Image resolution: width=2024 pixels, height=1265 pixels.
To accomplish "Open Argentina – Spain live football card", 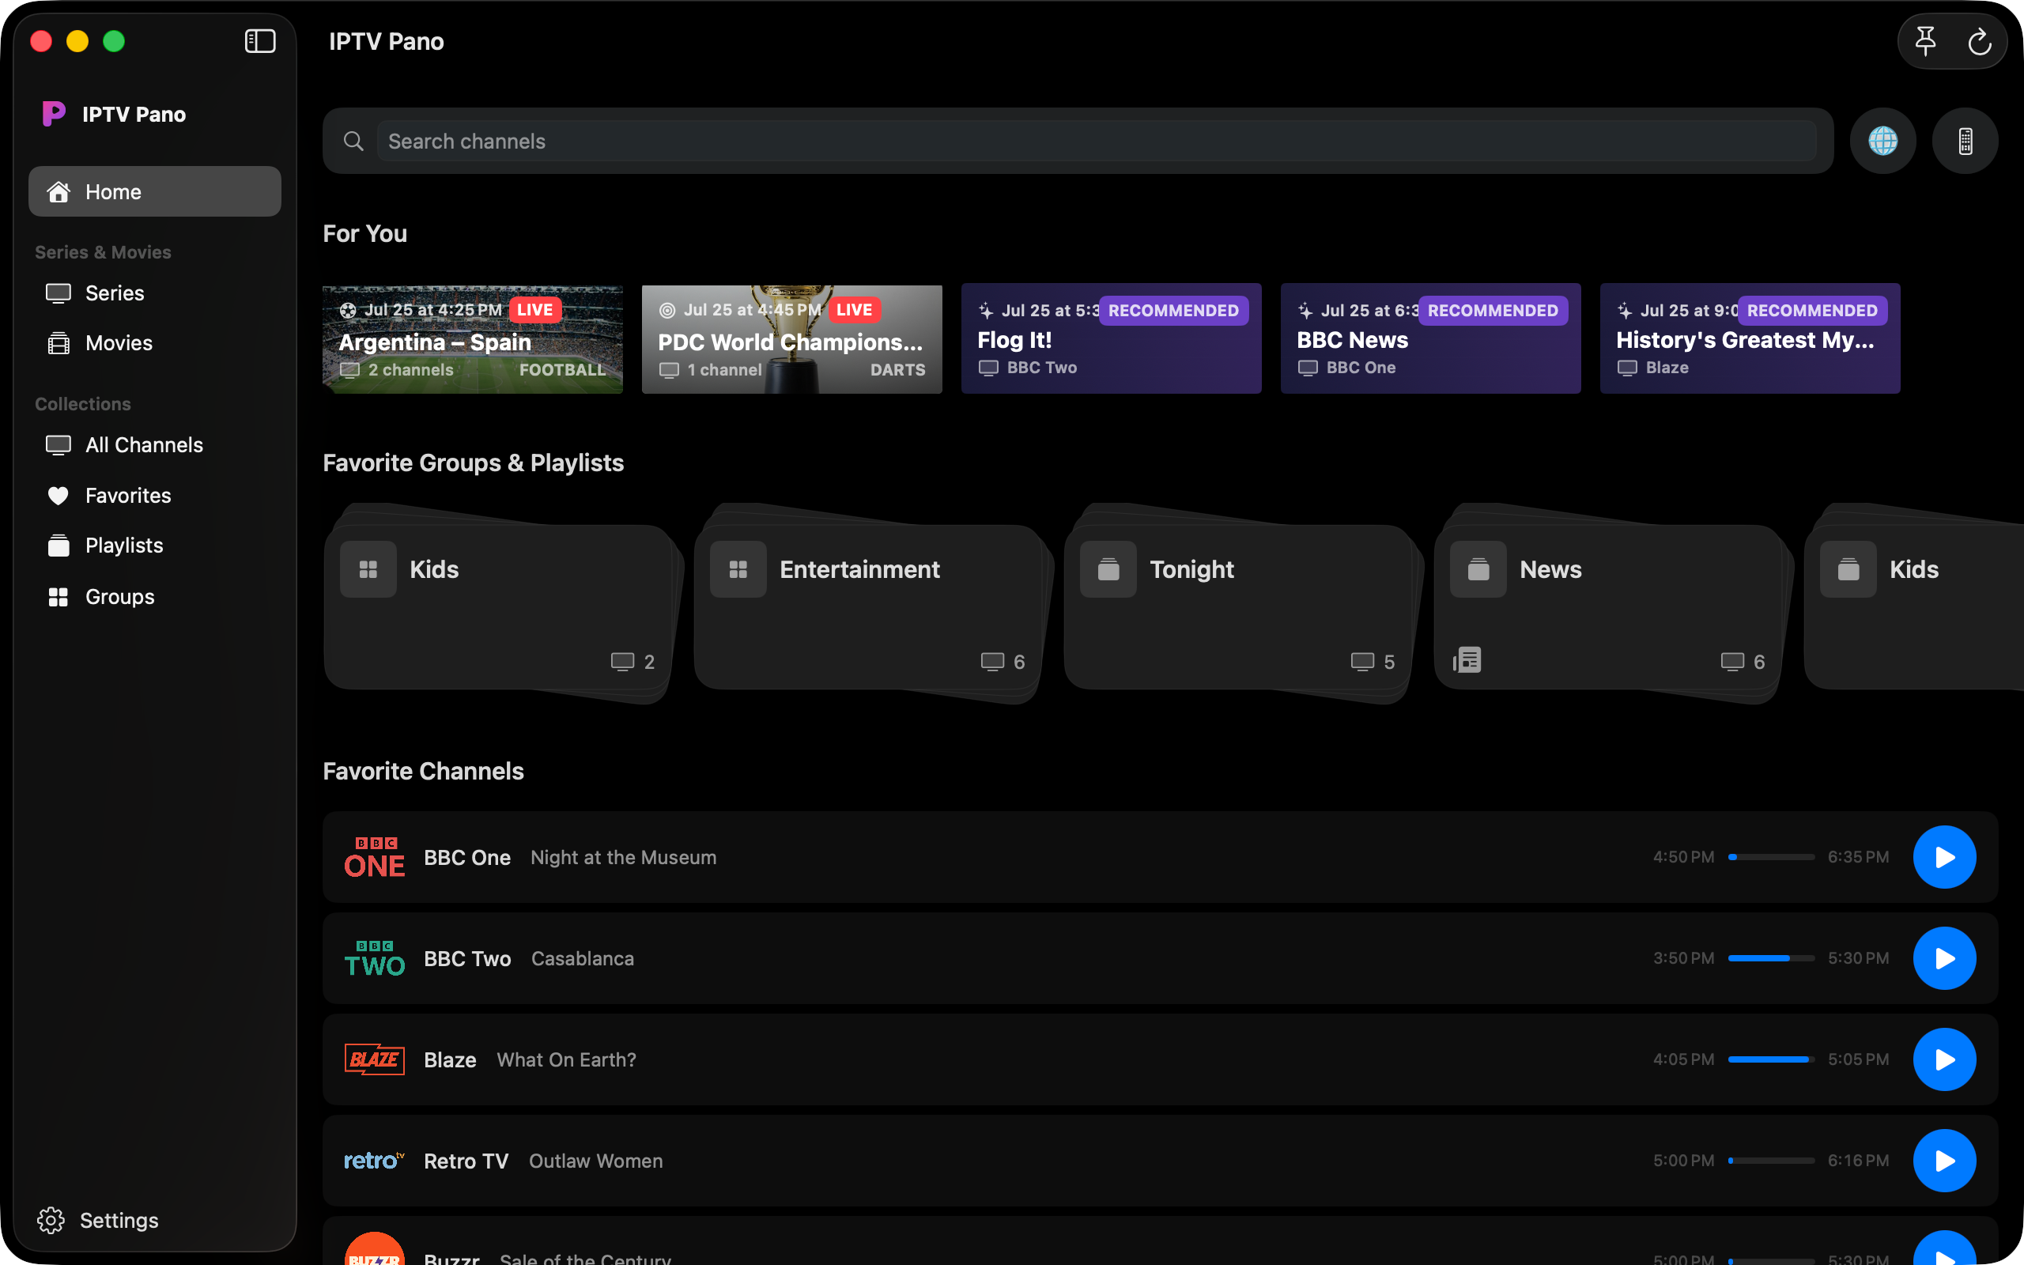I will coord(473,339).
